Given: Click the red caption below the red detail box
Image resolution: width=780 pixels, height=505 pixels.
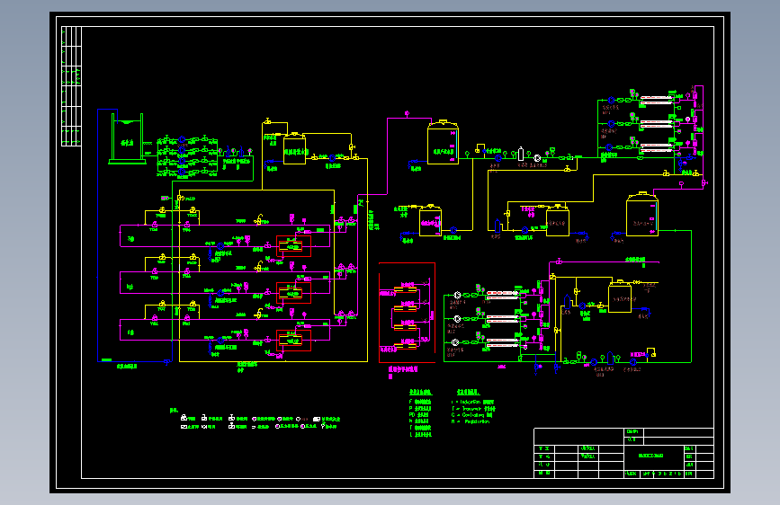Looking at the screenshot, I should point(403,372).
